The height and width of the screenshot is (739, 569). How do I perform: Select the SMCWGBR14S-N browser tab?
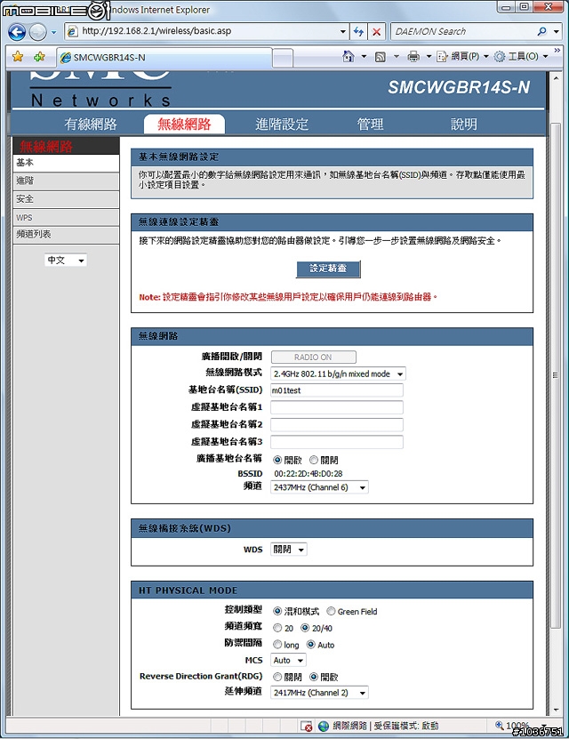tap(164, 58)
